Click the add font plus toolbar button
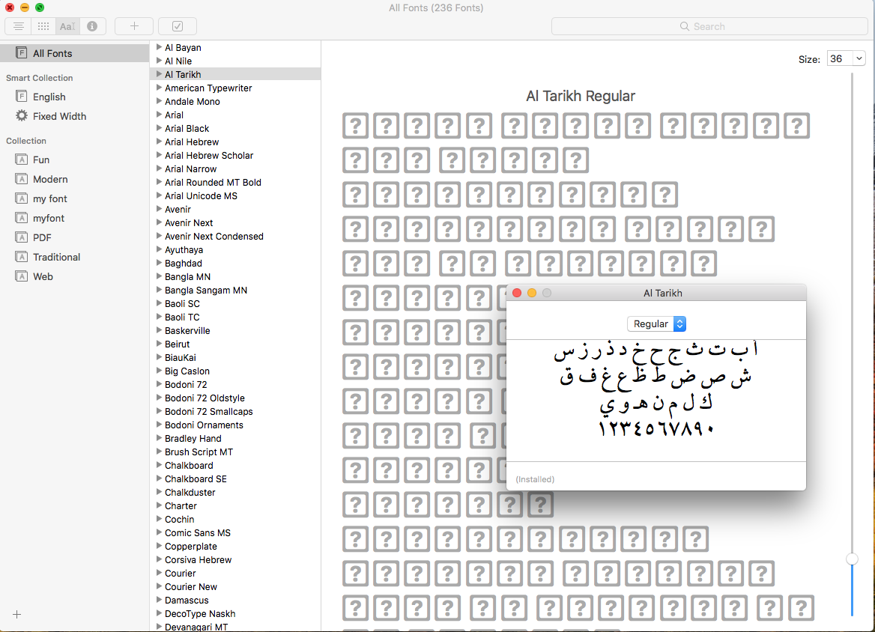Viewport: 875px width, 632px height. pos(134,26)
